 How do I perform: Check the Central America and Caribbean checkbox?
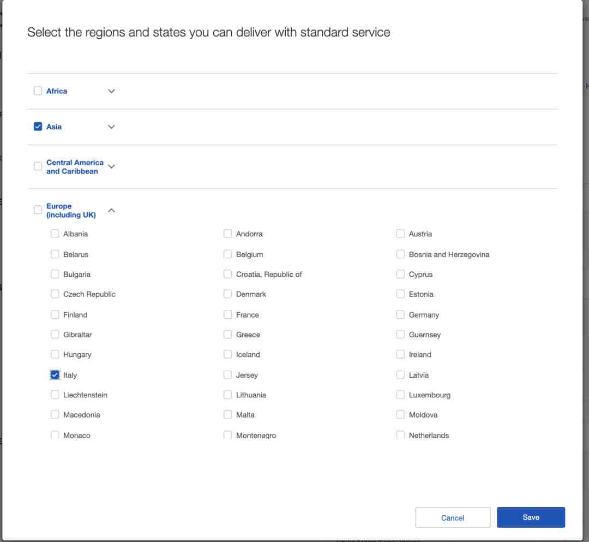[x=38, y=166]
